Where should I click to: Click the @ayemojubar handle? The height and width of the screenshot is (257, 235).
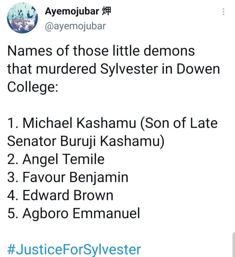(x=75, y=26)
